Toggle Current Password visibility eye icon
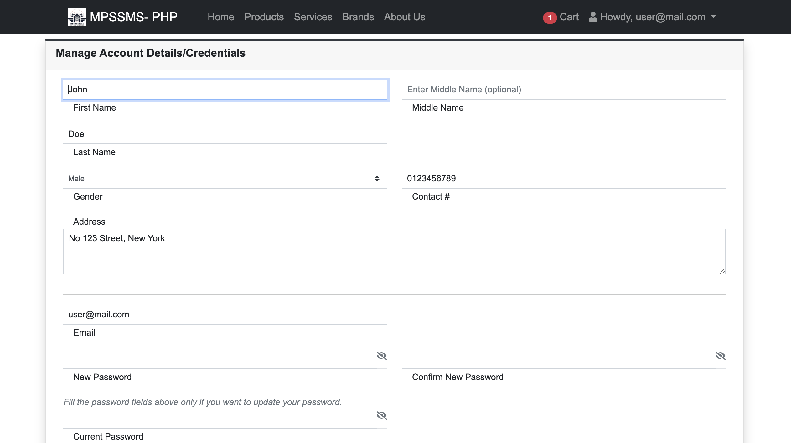The image size is (791, 443). pyautogui.click(x=382, y=415)
